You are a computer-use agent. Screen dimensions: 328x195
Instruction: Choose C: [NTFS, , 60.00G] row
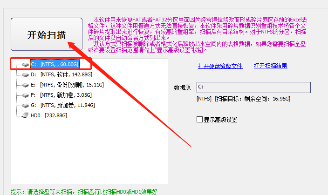click(55, 64)
